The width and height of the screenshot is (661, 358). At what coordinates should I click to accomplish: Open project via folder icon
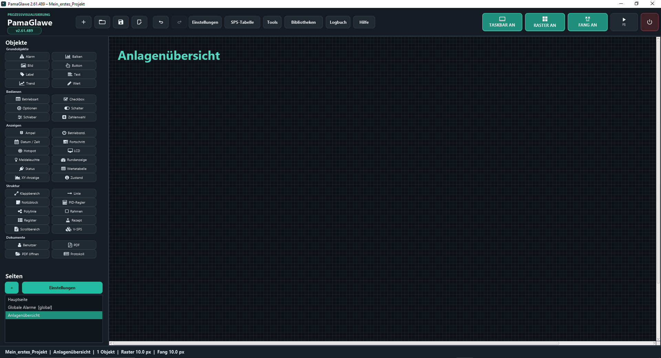(102, 22)
